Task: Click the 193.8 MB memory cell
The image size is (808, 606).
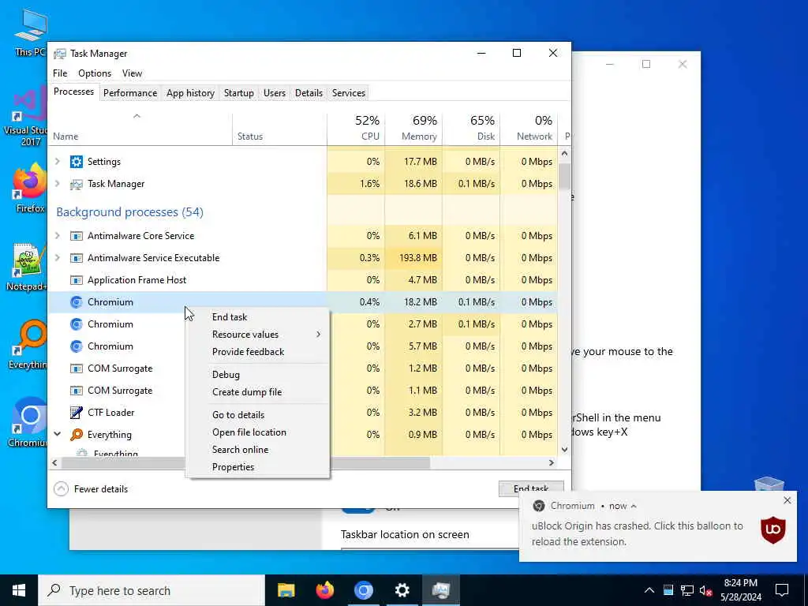Action: tap(413, 258)
